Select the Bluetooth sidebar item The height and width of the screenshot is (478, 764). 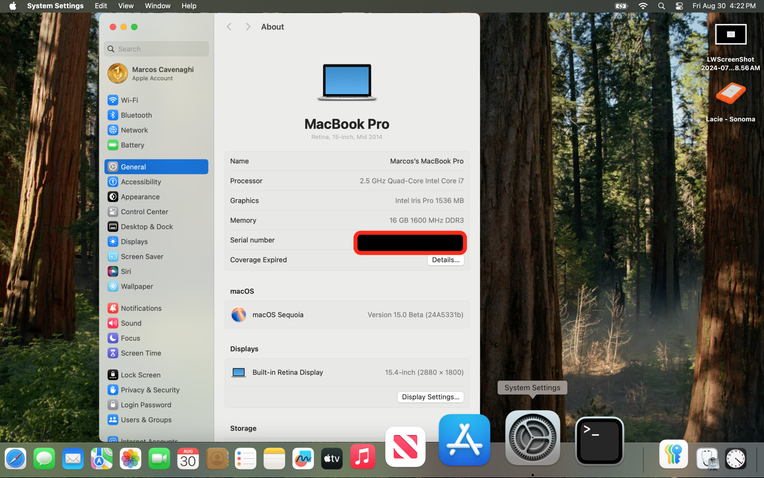click(136, 115)
